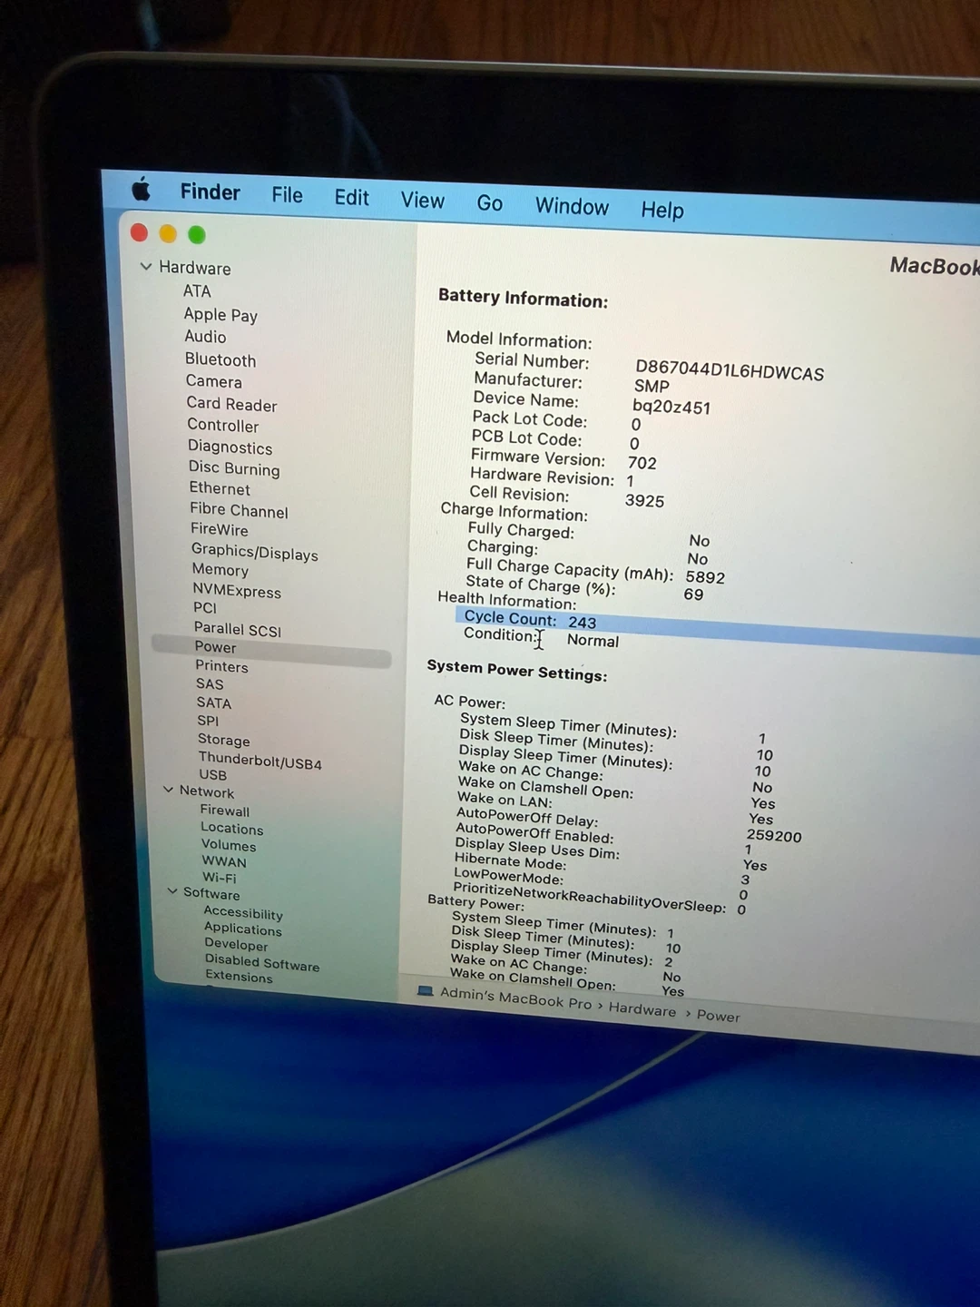Select Wi-Fi under Network
This screenshot has width=980, height=1307.
[x=219, y=878]
